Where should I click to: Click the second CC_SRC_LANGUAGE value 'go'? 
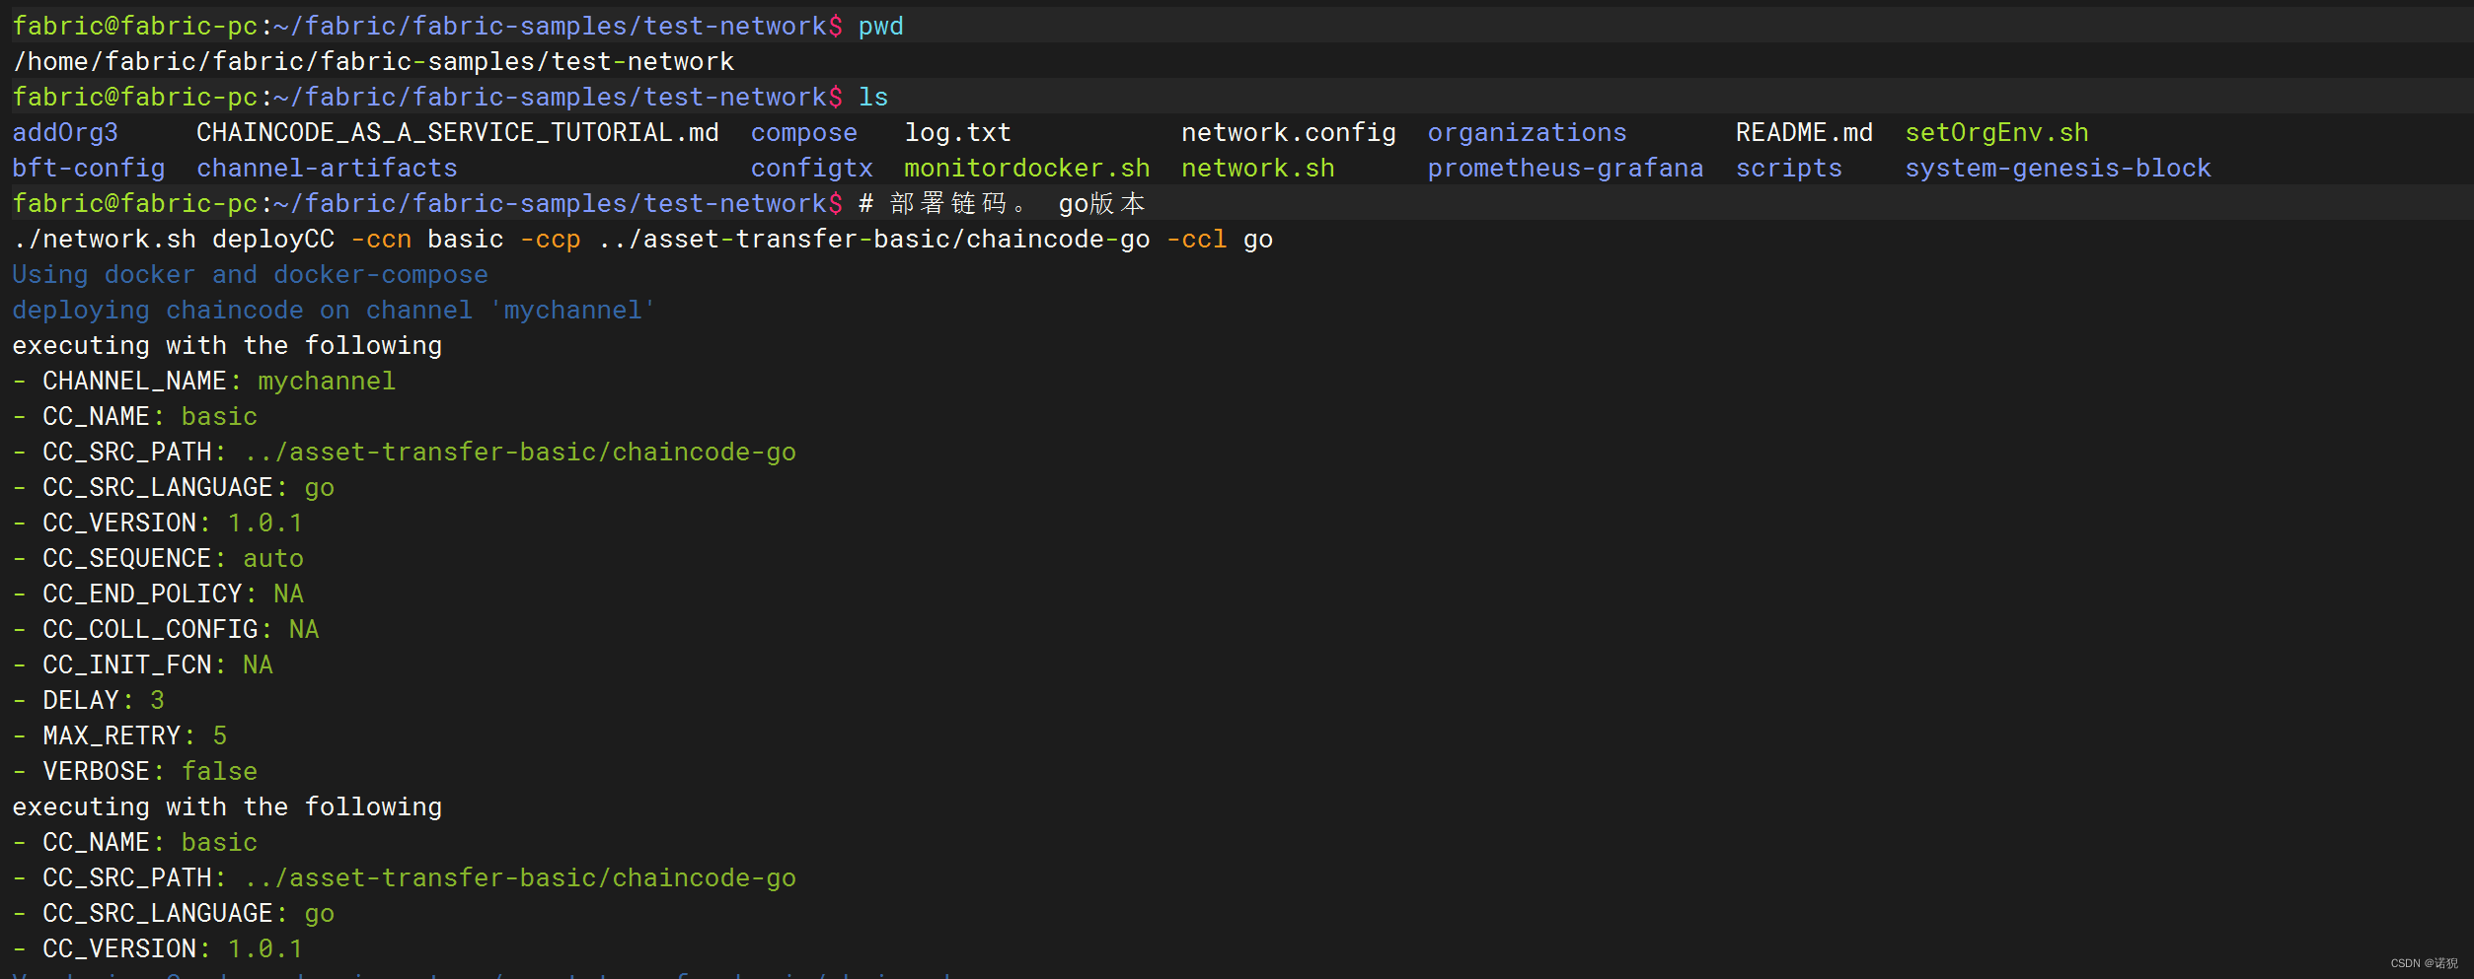[x=320, y=914]
